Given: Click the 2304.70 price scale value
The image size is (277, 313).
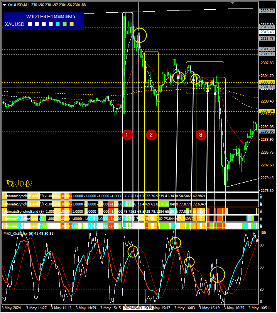Looking at the screenshot, I should pos(267,76).
